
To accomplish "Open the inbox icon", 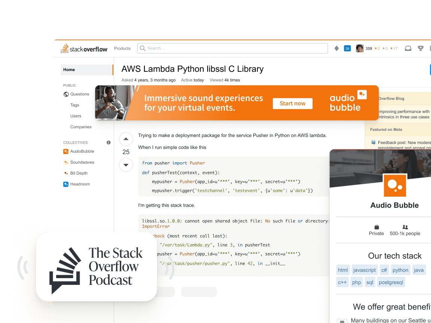I will point(408,48).
